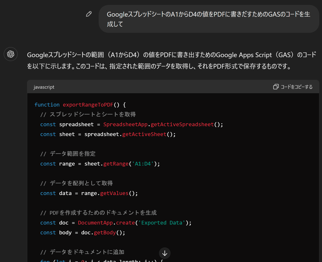Click 'SpreadsheetApp' in the code
The width and height of the screenshot is (322, 262).
(x=125, y=125)
